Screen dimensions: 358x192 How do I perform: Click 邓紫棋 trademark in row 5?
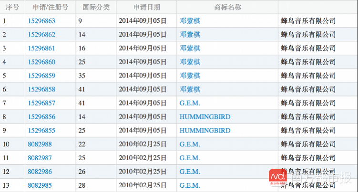(x=190, y=76)
